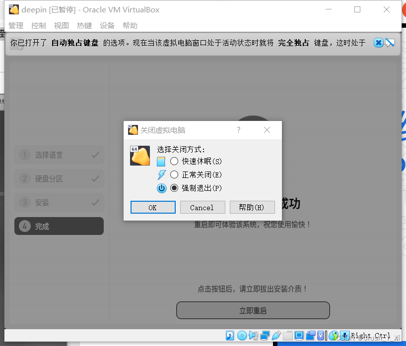Click the 帮助(H) button in the dialog
406x346 pixels.
[252, 207]
